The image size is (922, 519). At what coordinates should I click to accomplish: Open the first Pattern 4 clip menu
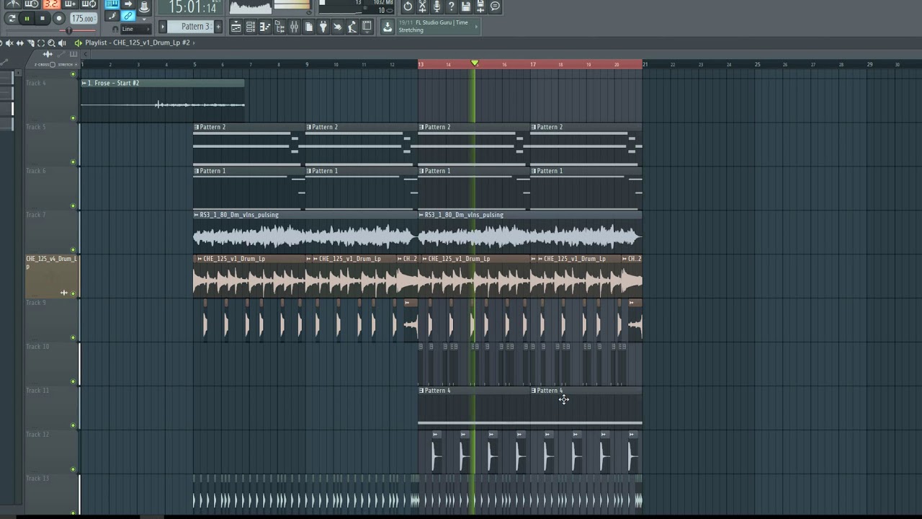coord(421,391)
